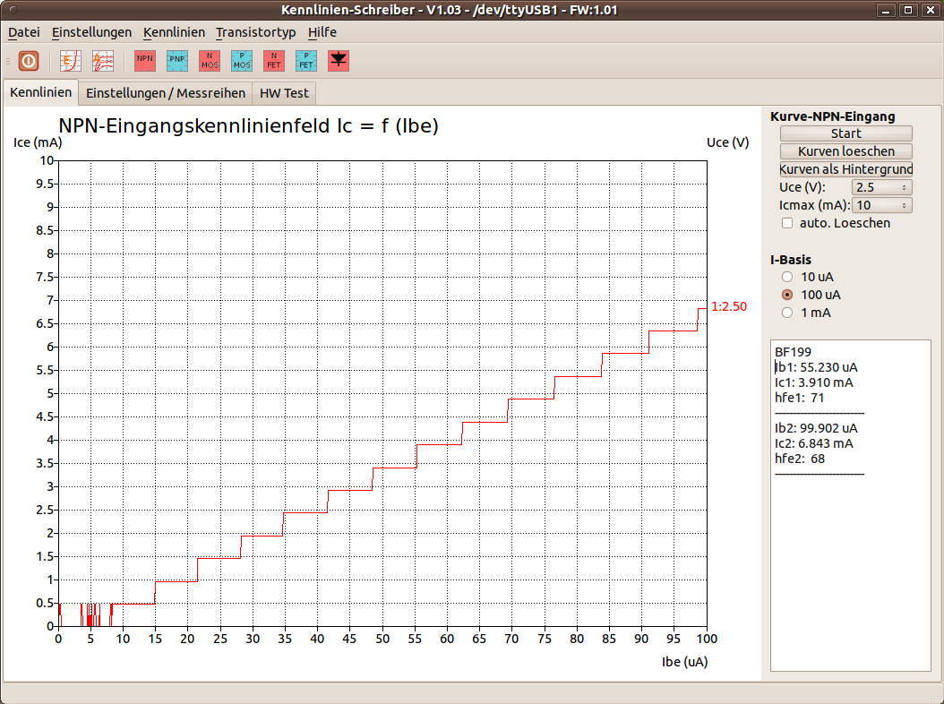Select the 10 uA base current option
Screen dimensions: 944x704
click(787, 277)
